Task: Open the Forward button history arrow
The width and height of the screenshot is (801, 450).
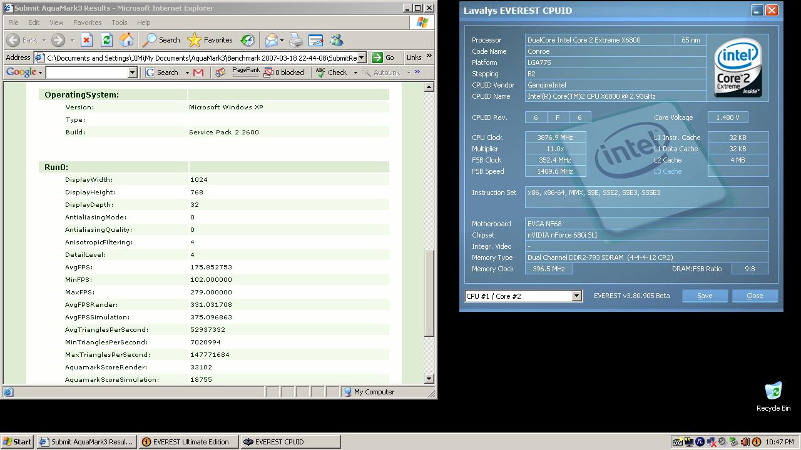Action: point(71,40)
